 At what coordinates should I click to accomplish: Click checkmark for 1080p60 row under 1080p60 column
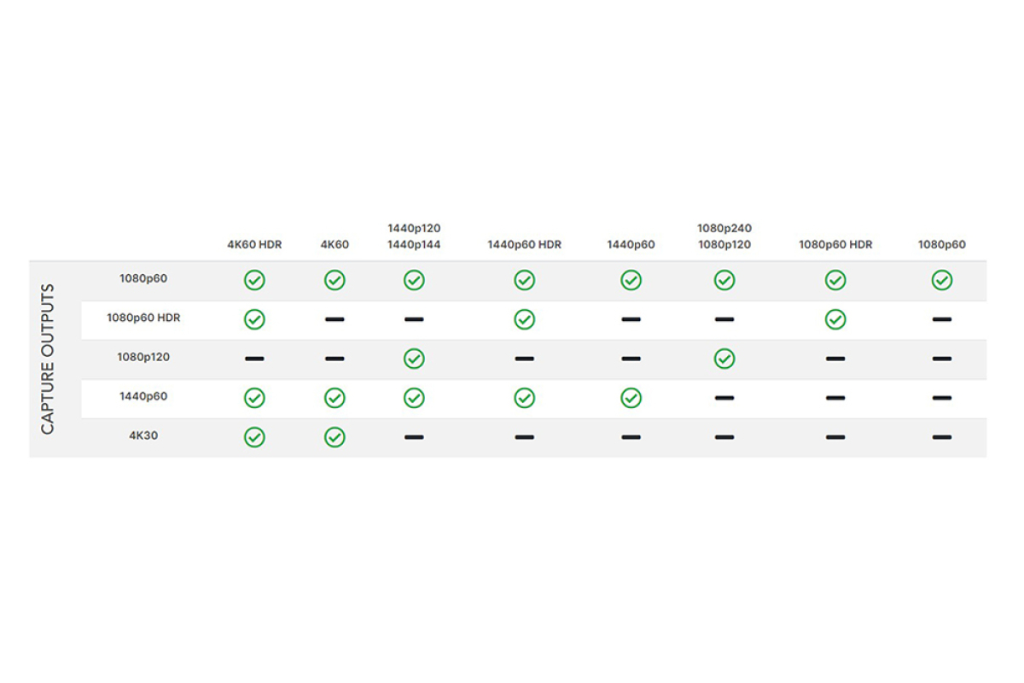tap(942, 280)
